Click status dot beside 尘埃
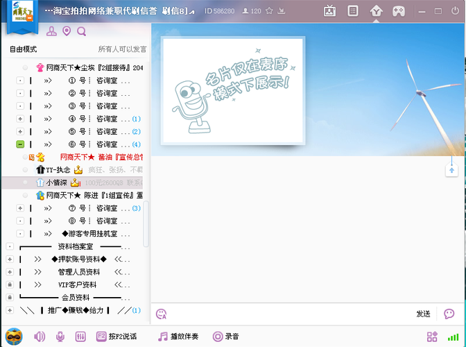This screenshot has width=466, height=347. (25, 68)
